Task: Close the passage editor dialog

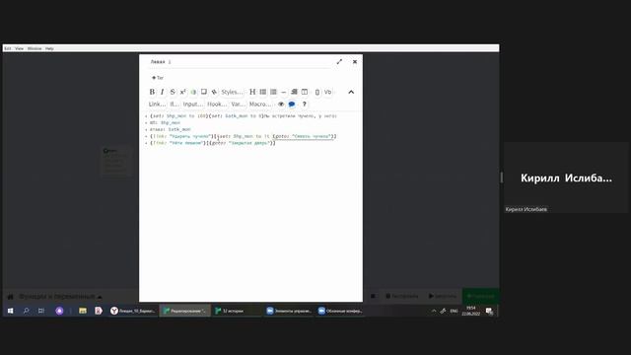Action: tap(355, 61)
